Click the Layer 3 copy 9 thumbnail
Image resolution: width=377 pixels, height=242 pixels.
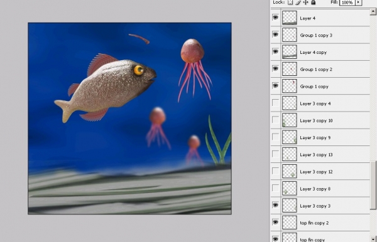(x=290, y=137)
